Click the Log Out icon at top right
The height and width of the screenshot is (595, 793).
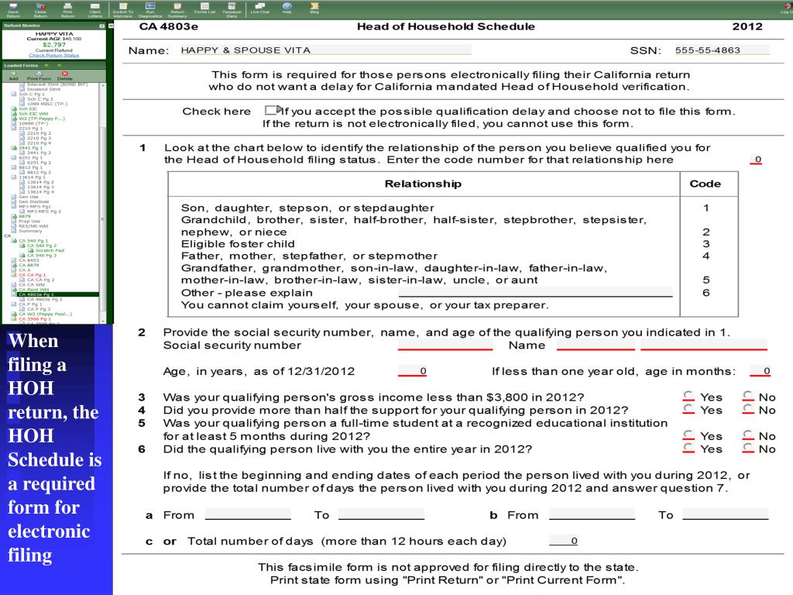click(x=787, y=8)
